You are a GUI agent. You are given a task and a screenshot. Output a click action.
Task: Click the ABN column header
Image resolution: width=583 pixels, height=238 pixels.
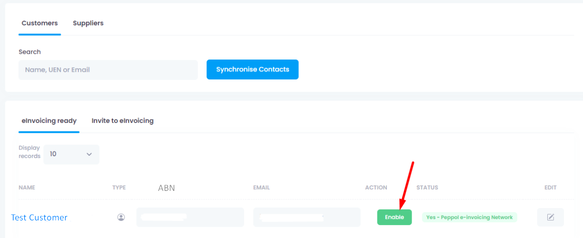point(167,188)
